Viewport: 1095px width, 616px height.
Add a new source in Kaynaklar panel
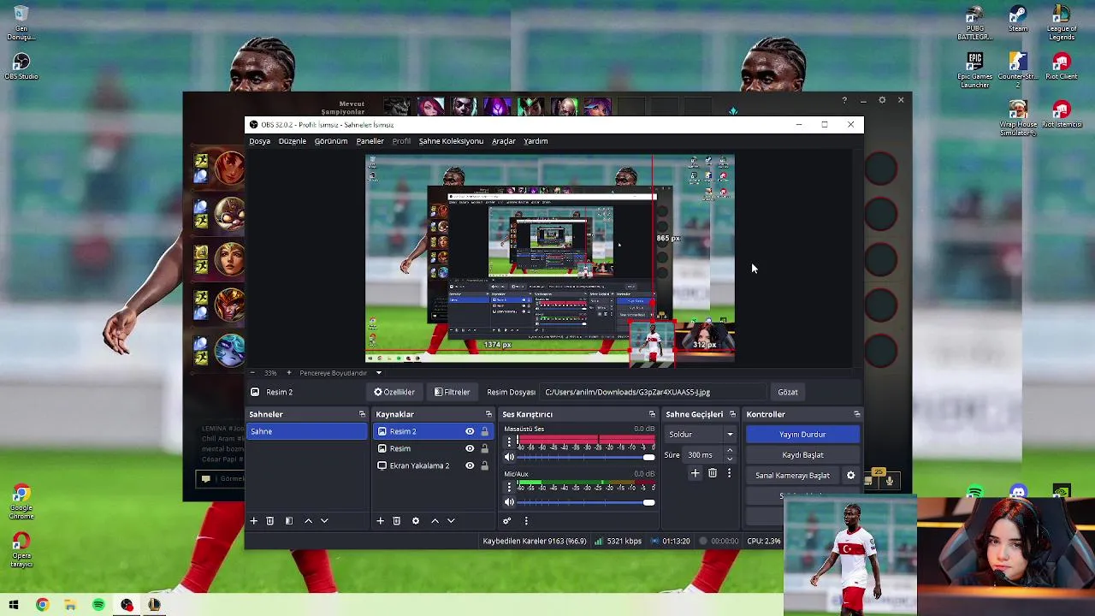point(380,520)
